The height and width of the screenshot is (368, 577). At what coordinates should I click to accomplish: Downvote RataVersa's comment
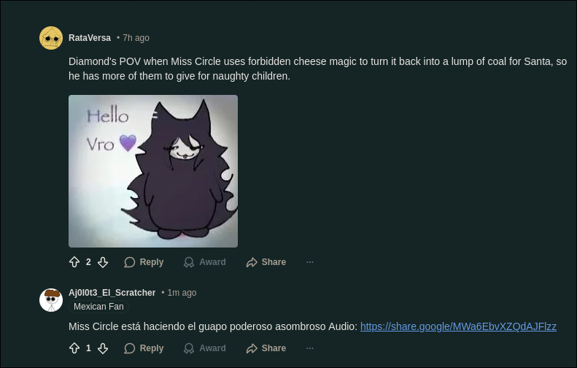coord(103,262)
